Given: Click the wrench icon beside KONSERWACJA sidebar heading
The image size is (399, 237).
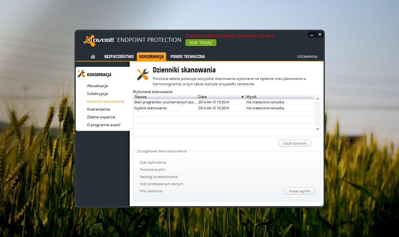Looking at the screenshot, I should 81,74.
